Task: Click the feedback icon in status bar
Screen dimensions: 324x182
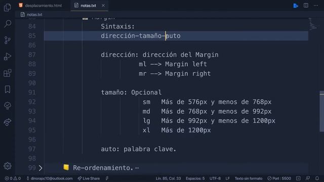Action: pos(308,178)
